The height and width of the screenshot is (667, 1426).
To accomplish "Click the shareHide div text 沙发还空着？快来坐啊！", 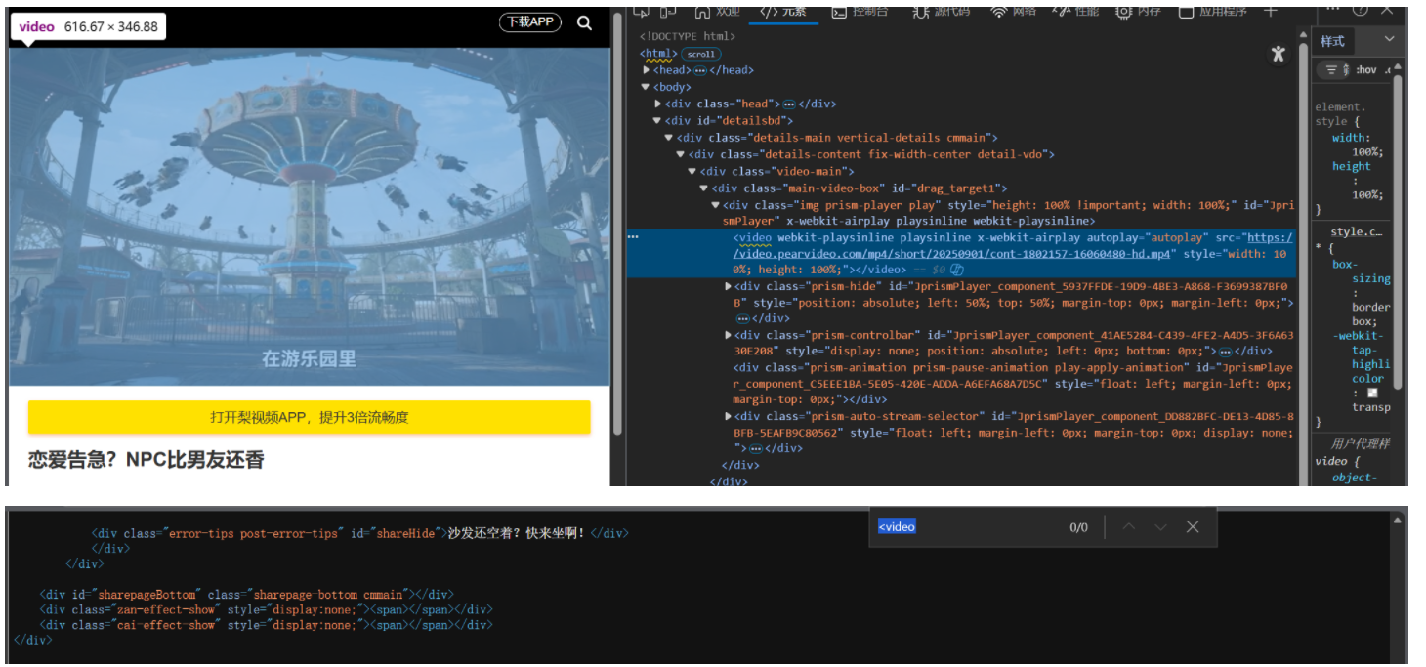I will [x=517, y=534].
